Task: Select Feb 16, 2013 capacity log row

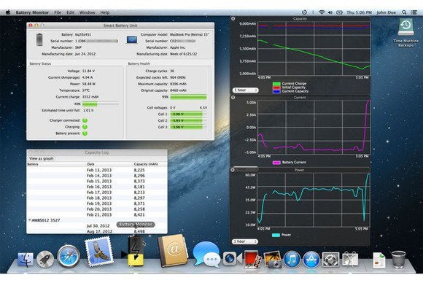Action: coord(97,187)
